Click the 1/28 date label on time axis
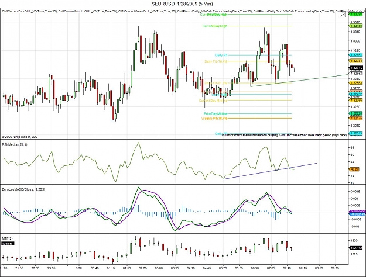Viewport: 366px width, 277px height. point(79,268)
